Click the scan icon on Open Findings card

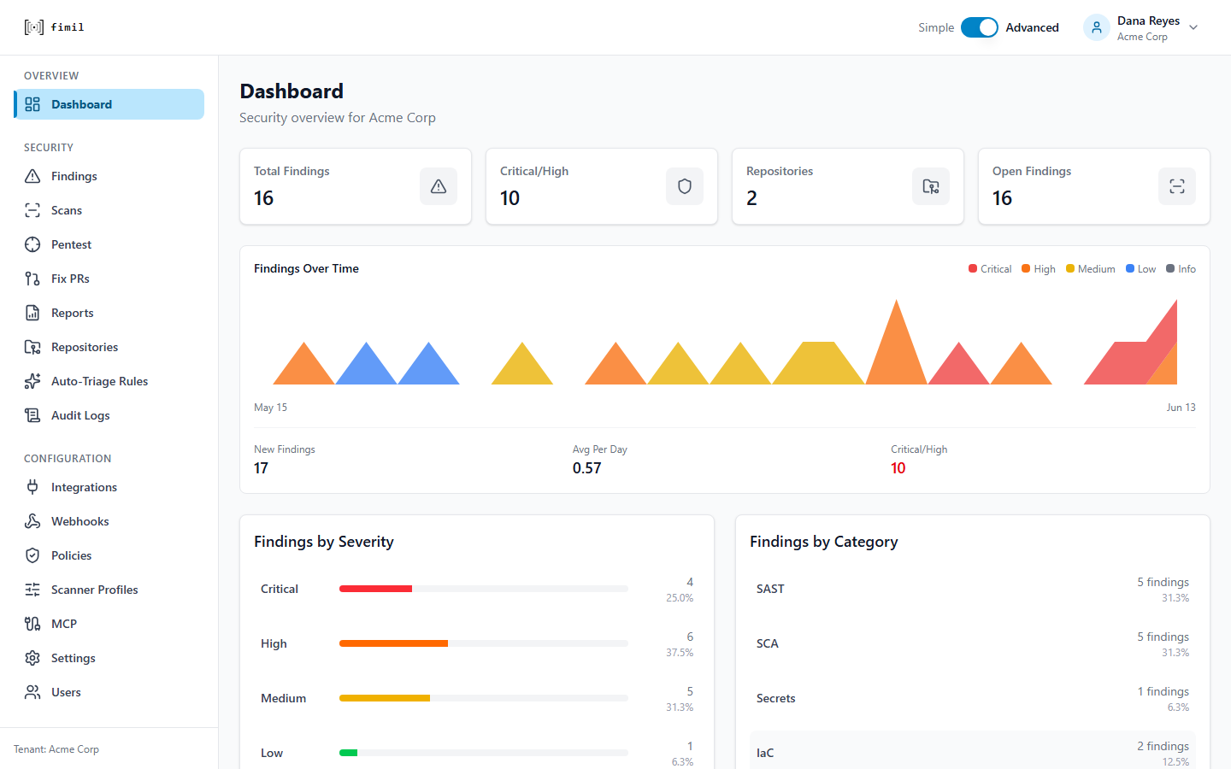[1177, 186]
